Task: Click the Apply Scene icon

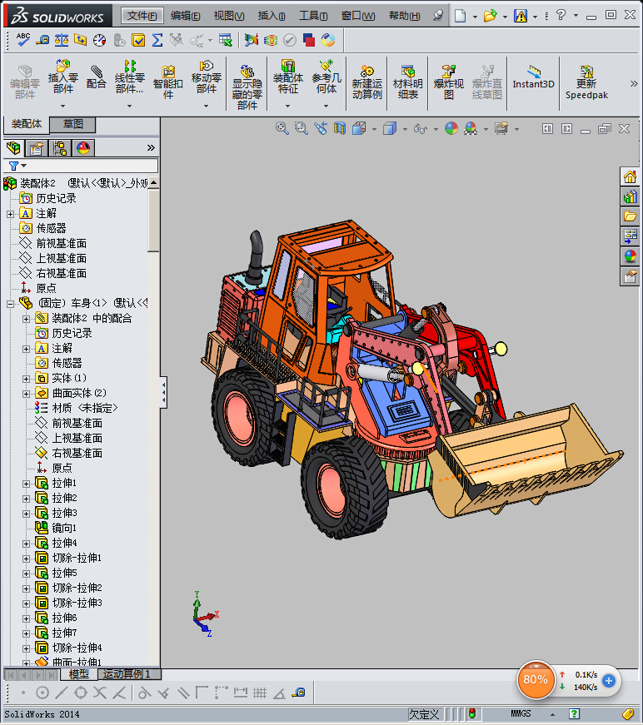Action: (x=471, y=128)
